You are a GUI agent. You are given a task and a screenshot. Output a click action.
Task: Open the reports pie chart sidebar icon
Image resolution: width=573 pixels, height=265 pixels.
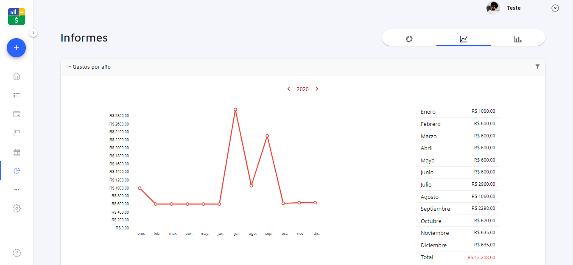17,171
